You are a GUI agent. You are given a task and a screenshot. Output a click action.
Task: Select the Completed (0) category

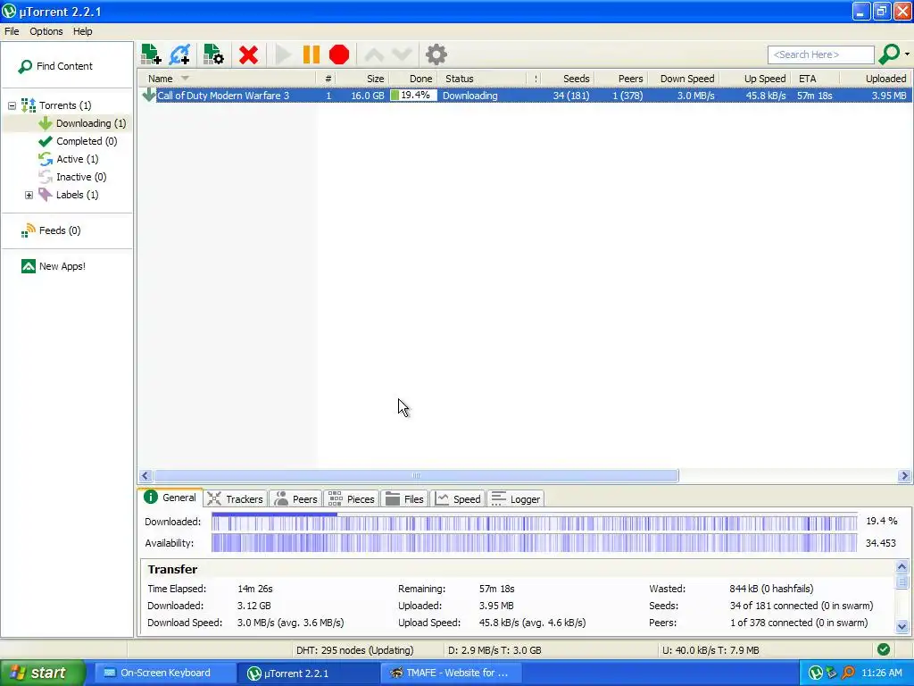pos(87,141)
